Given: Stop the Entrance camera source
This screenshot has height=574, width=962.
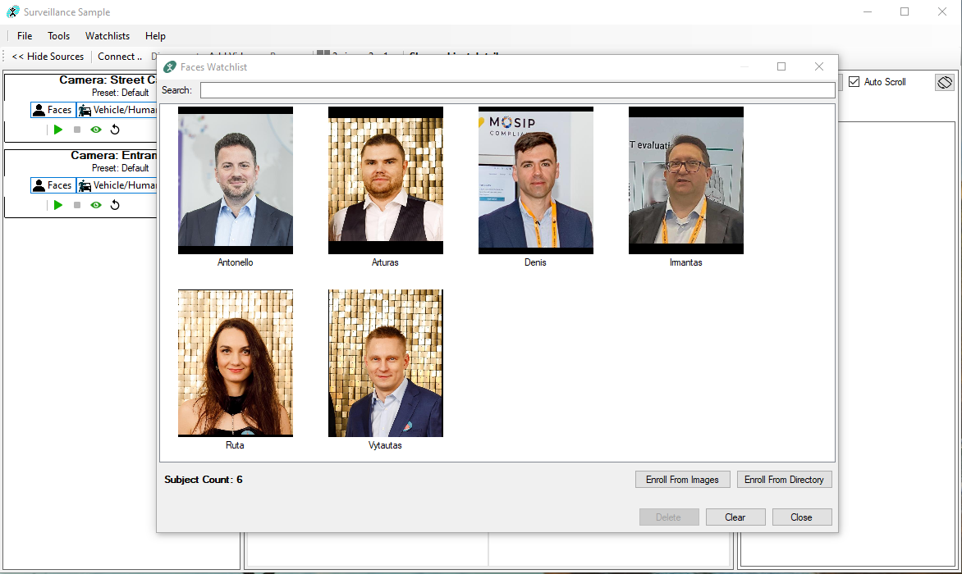Looking at the screenshot, I should (x=76, y=205).
